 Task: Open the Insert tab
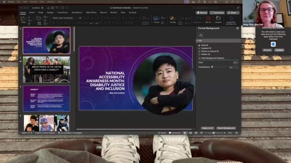(32, 12)
